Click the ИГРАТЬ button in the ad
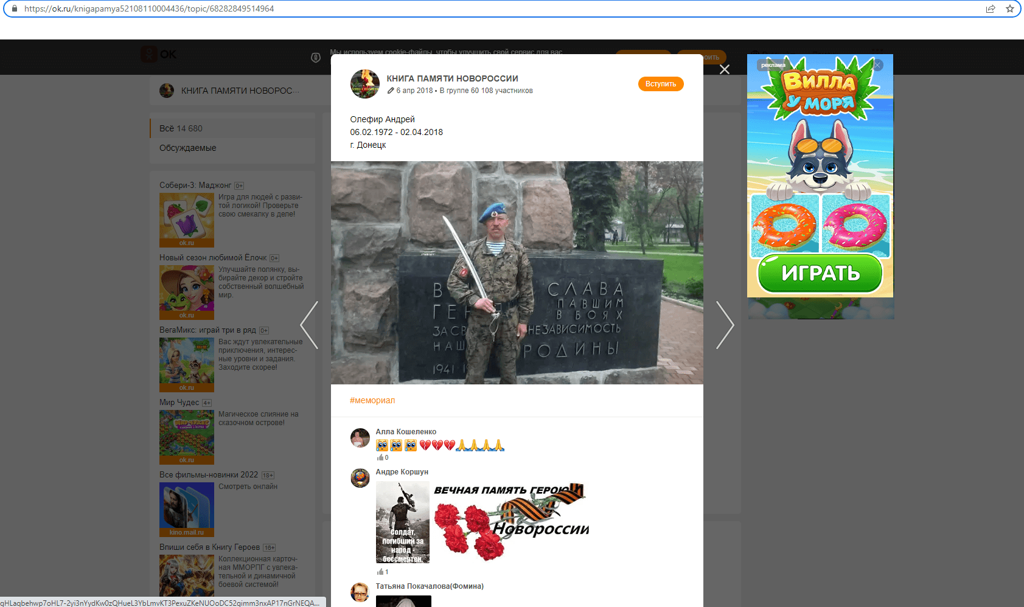This screenshot has width=1024, height=607. click(x=820, y=274)
